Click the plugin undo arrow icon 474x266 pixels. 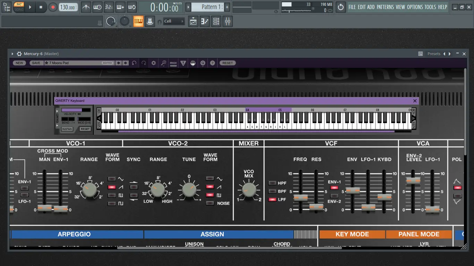134,63
